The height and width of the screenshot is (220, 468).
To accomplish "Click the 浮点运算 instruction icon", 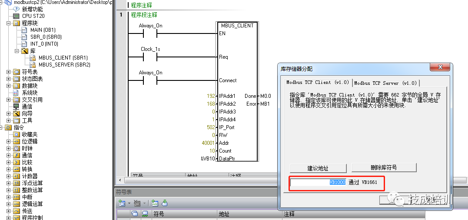I will [16, 183].
